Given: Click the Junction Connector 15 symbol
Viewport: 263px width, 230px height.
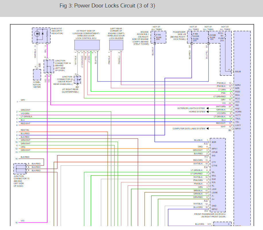Looking at the screenshot, I should [x=20, y=169].
